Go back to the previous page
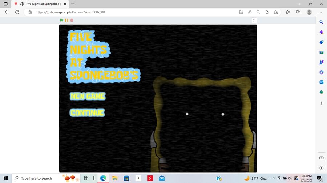Screen dimensions: 327x183 [7, 12]
